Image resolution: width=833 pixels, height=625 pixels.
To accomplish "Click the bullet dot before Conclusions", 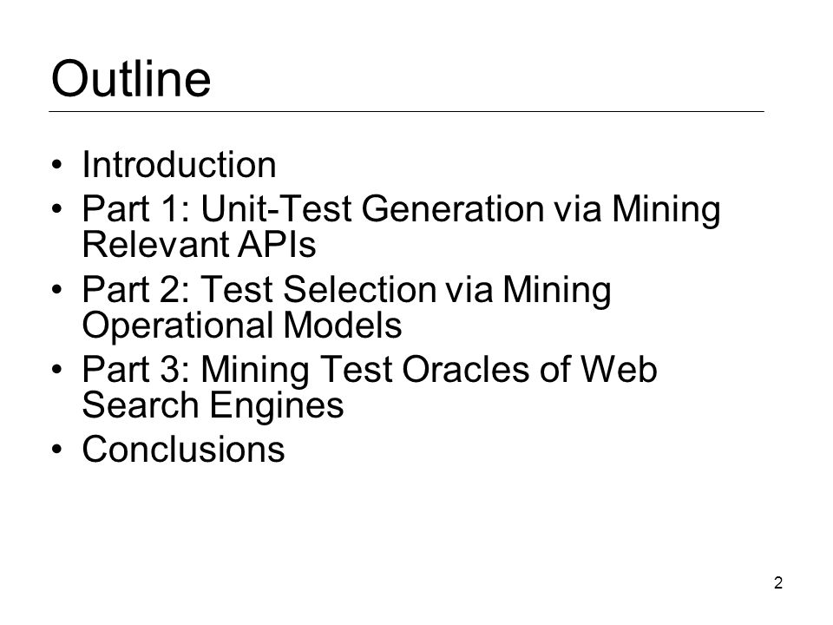I will [57, 449].
